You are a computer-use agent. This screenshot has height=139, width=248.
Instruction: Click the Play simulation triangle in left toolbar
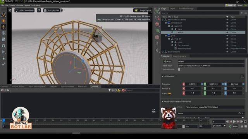(3, 52)
